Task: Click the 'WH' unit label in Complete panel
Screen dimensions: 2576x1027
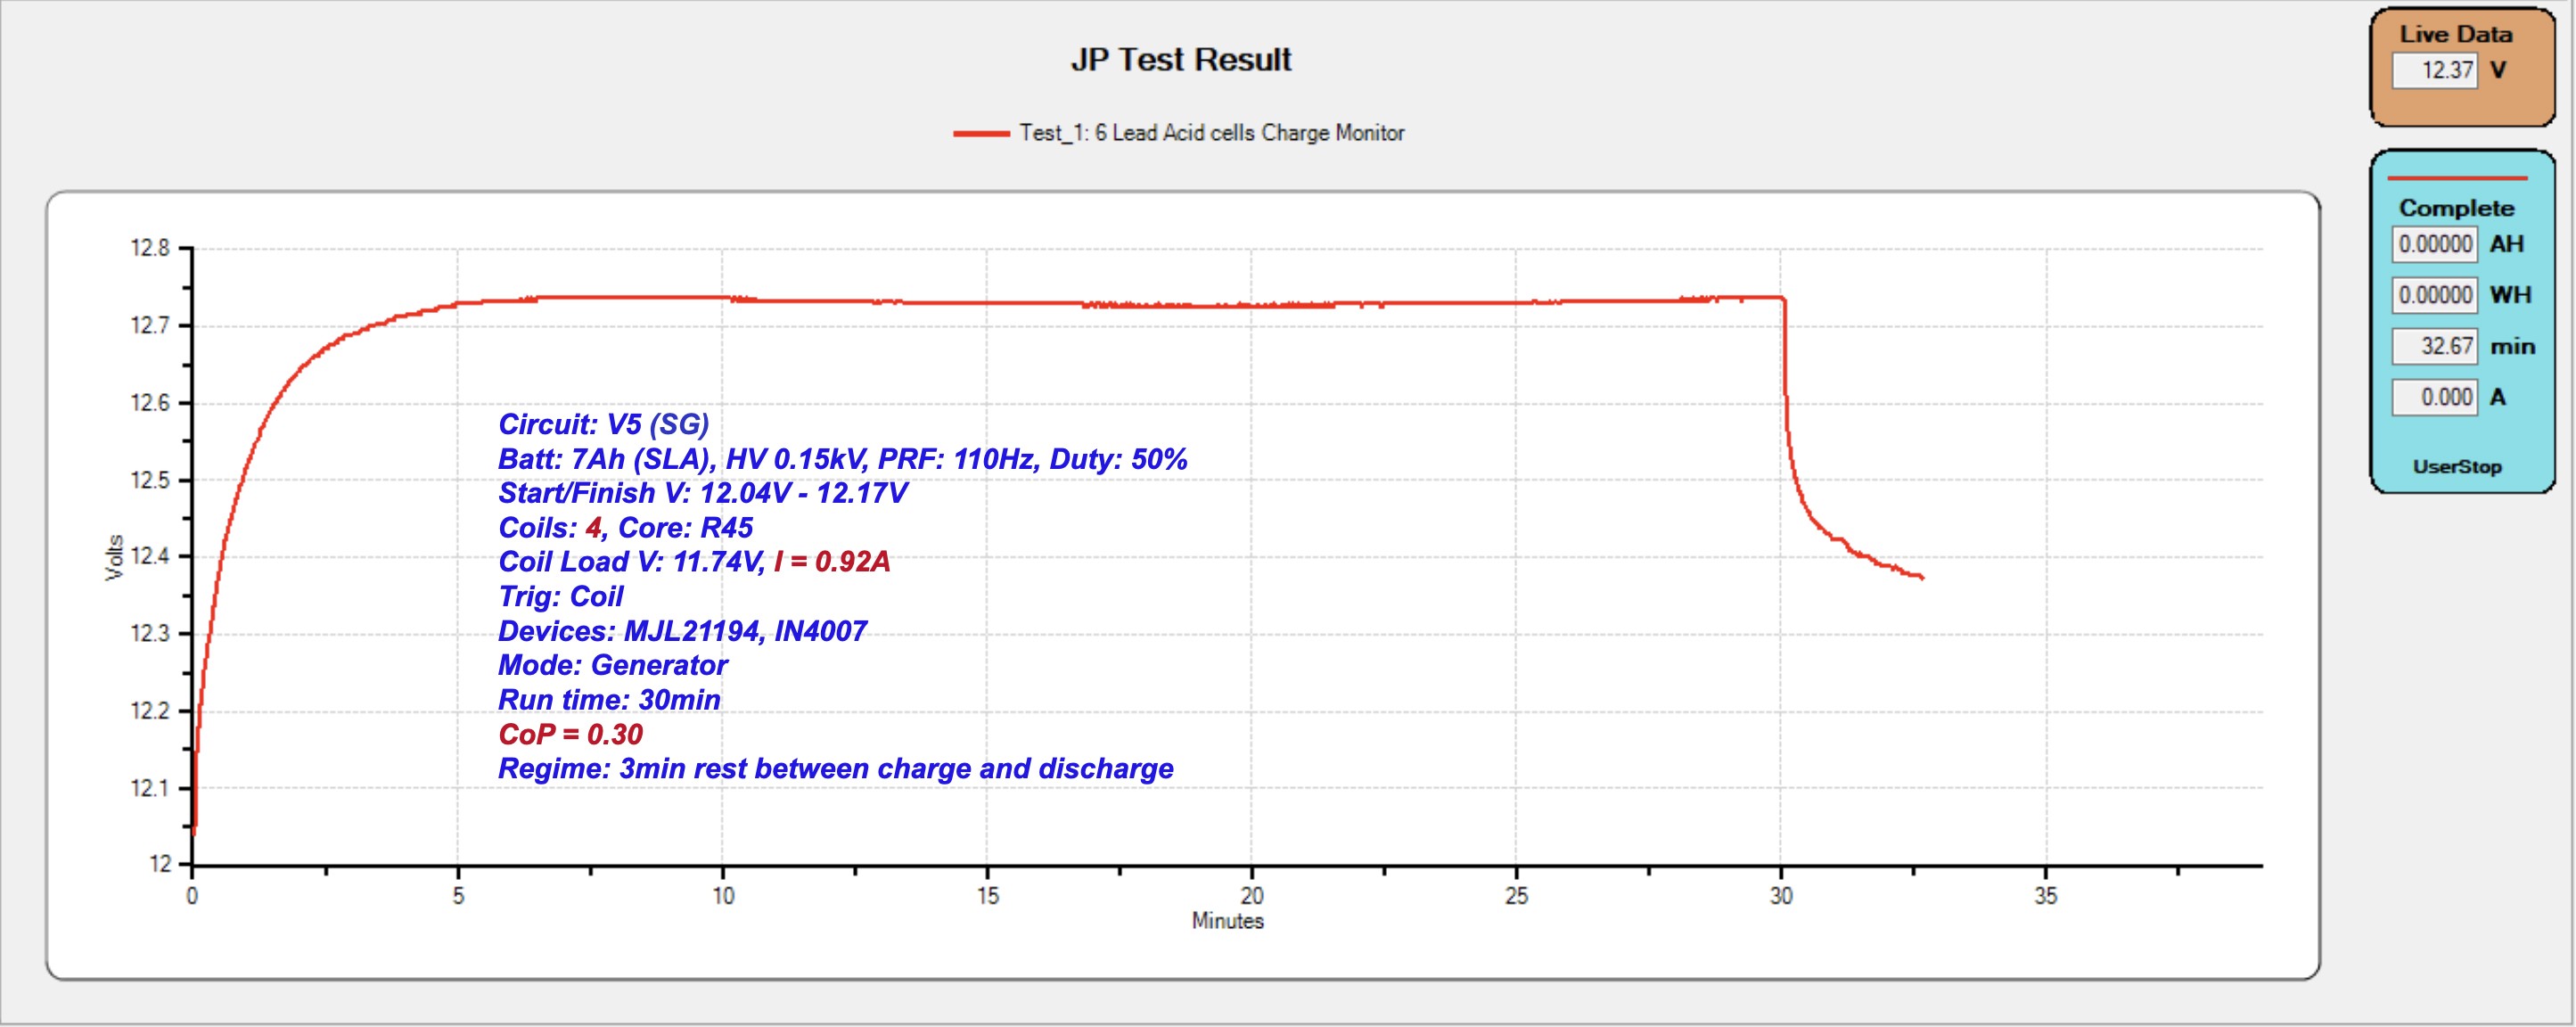Action: point(2510,295)
